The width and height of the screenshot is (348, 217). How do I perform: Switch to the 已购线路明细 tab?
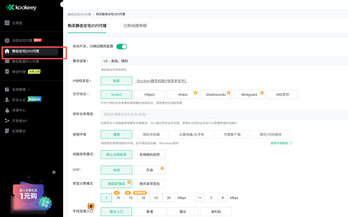[x=135, y=26]
